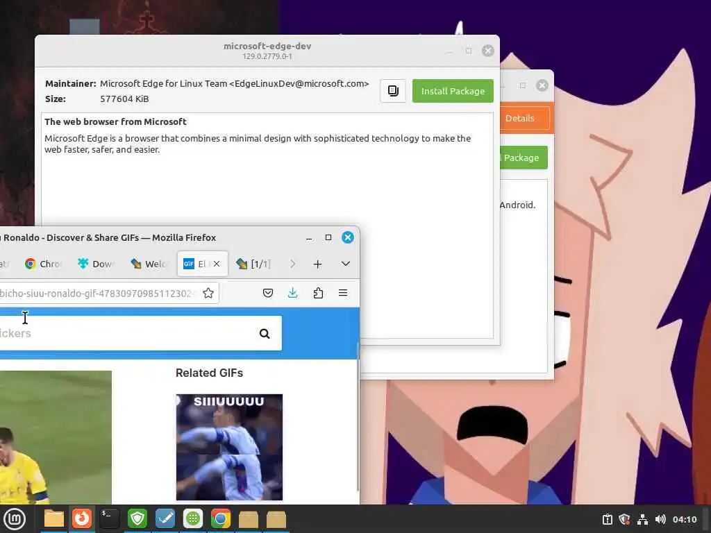Close the active GIF tab

coord(217,264)
